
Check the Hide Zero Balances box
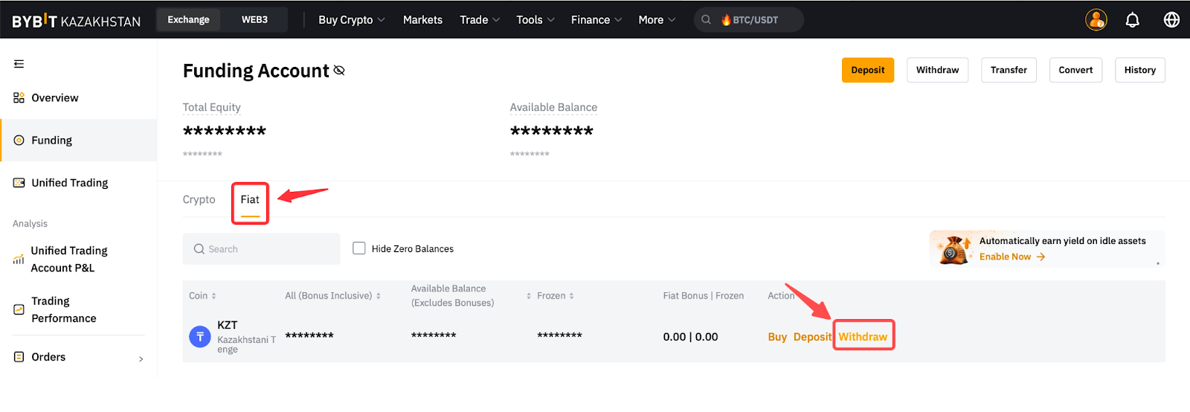[359, 248]
